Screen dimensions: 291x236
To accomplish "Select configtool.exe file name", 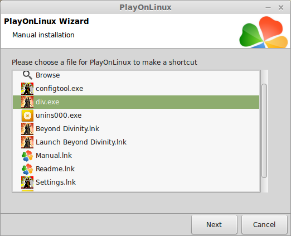I will coord(60,89).
